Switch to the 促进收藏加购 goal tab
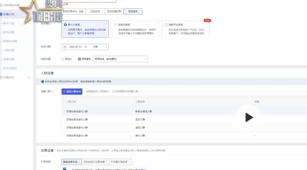Image resolution: width=307 pixels, height=170 pixels. click(x=114, y=11)
